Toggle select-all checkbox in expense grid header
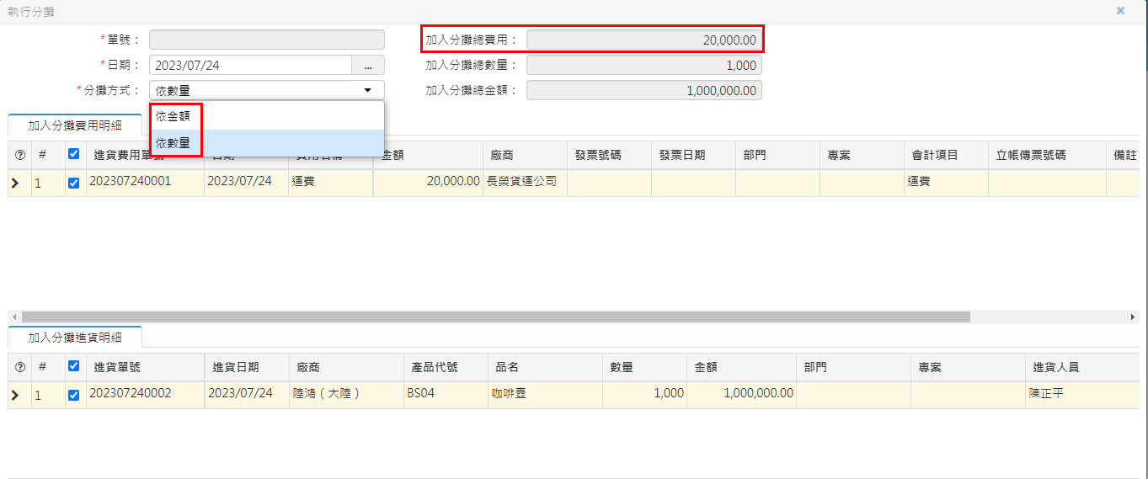Viewport: 1148px width, 479px height. 73,154
